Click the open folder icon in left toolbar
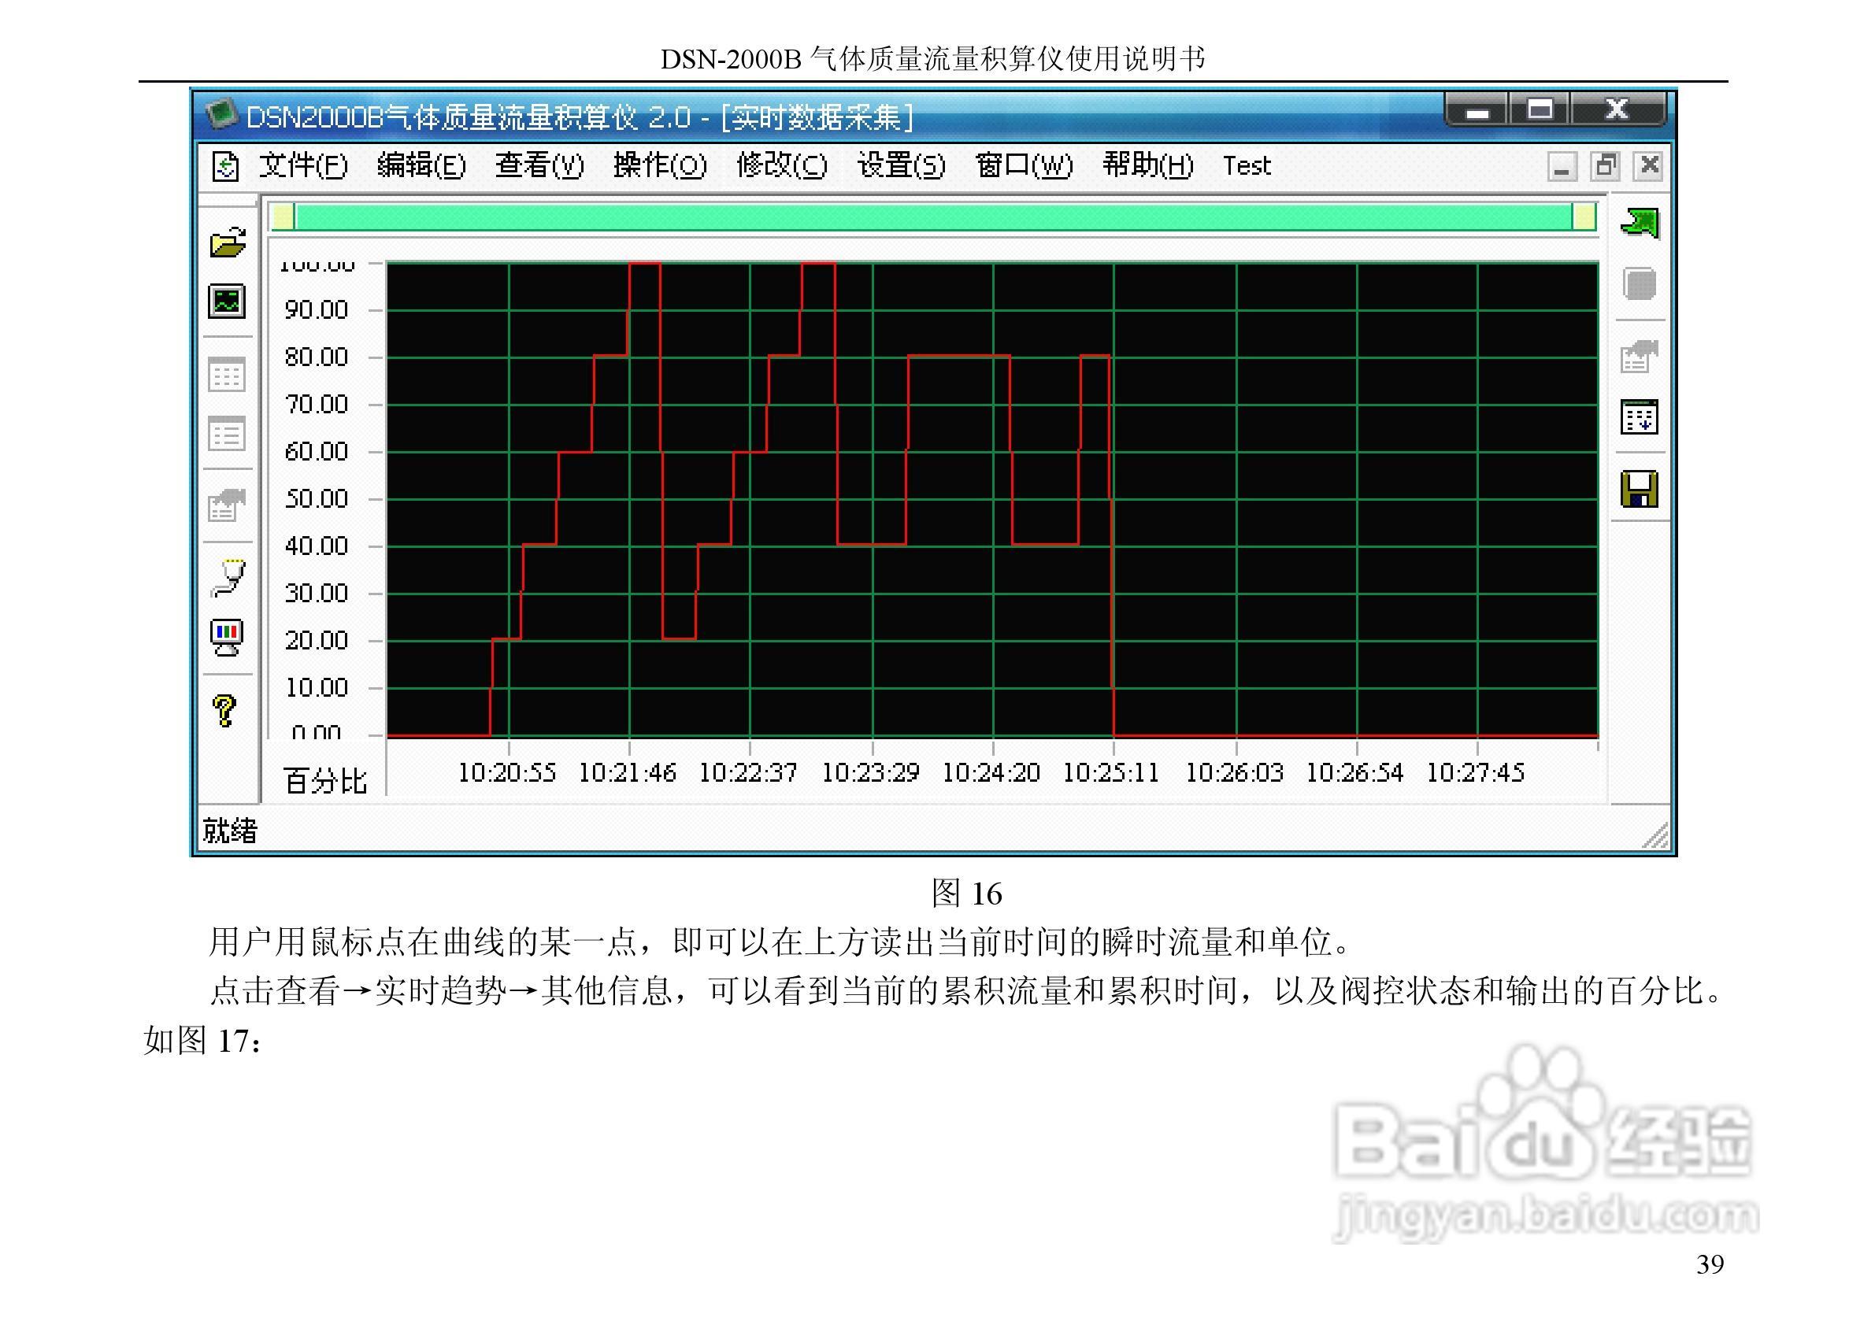1875x1321 pixels. 227,242
